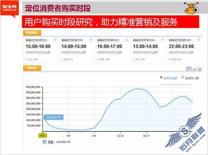Click the 总成交金额 link label
Image resolution: width=208 pixels, height=155 pixels.
[x=170, y=78]
